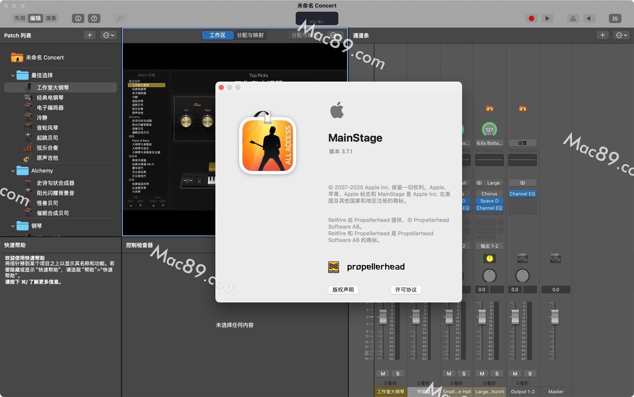634x397 pixels.
Task: Mute the Output 1-2 channel
Action: coord(515,374)
